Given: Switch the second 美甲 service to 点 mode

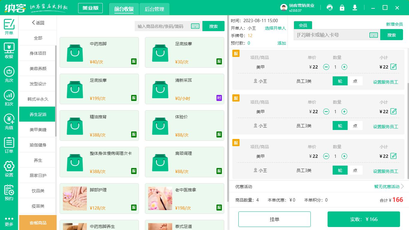Looking at the screenshot, I should (355, 125).
